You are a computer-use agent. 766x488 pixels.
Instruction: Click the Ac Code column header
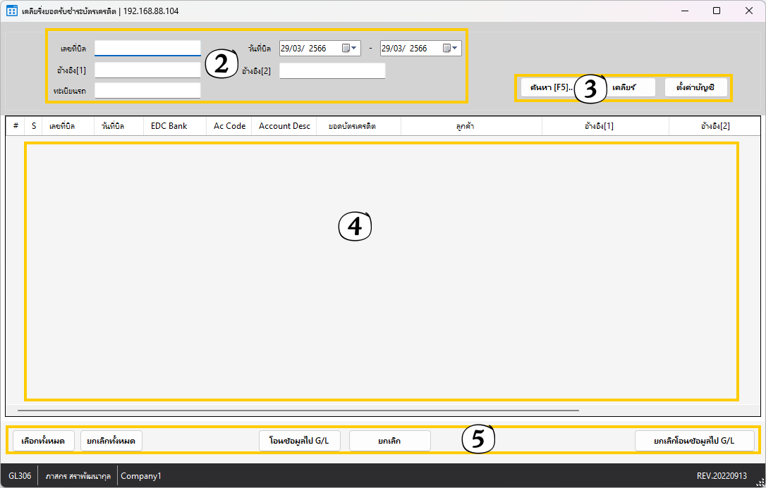tap(229, 126)
